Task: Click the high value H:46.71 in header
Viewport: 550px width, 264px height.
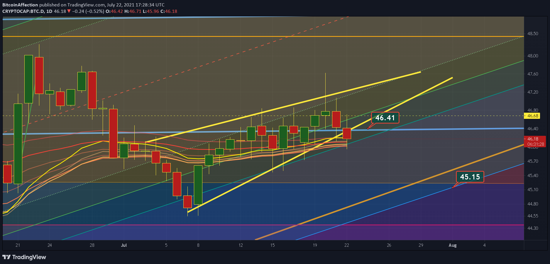Action: [133, 11]
